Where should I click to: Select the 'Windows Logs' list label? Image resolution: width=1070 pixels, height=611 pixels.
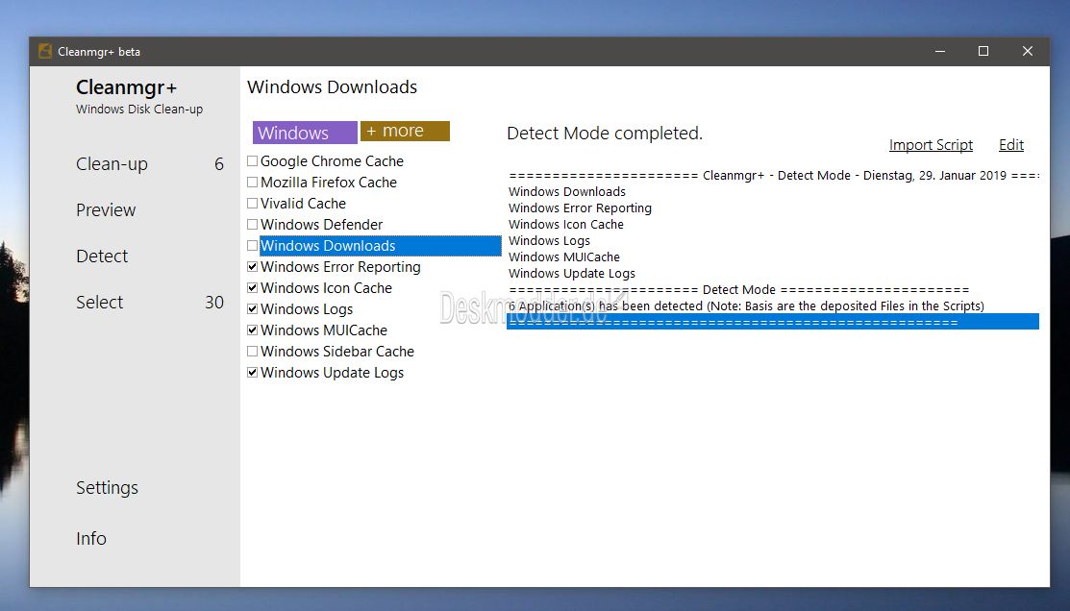coord(307,309)
